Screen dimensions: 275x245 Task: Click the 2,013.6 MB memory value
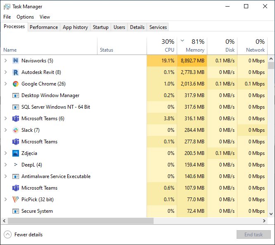pyautogui.click(x=192, y=84)
